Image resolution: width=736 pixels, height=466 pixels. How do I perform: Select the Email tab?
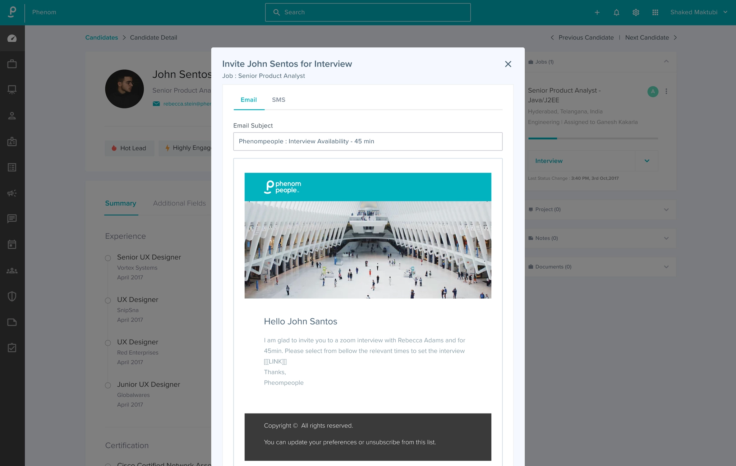(249, 100)
